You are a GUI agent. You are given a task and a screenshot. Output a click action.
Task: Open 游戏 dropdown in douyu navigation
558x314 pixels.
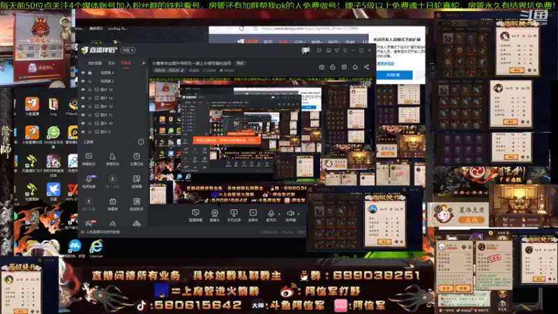click(x=333, y=42)
